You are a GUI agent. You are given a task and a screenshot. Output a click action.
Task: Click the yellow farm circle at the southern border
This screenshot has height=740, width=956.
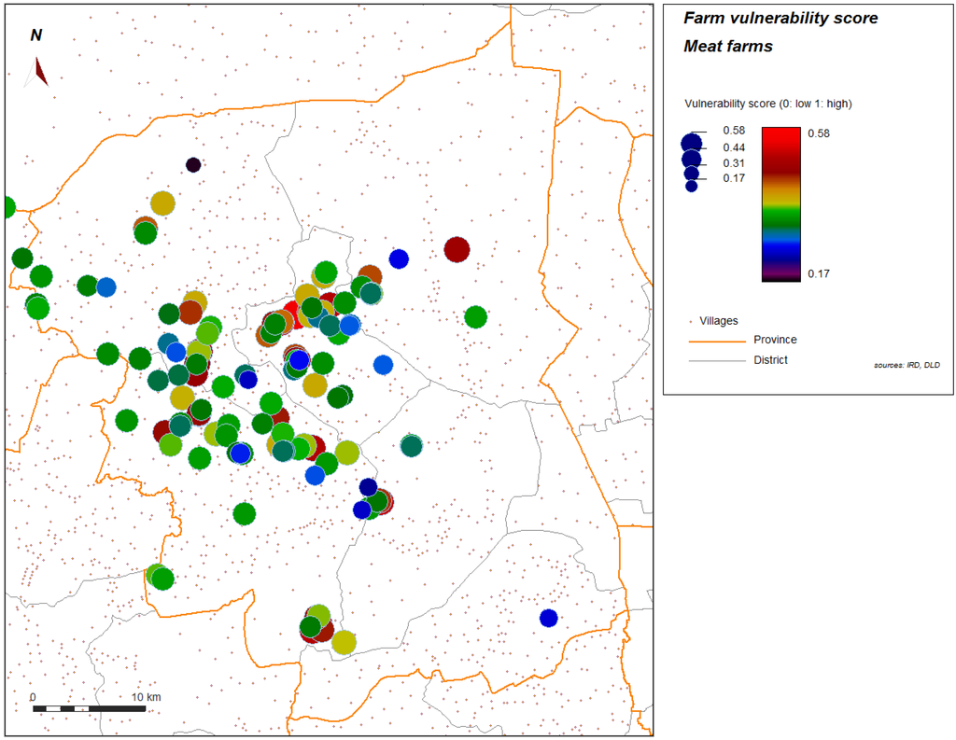[x=344, y=642]
